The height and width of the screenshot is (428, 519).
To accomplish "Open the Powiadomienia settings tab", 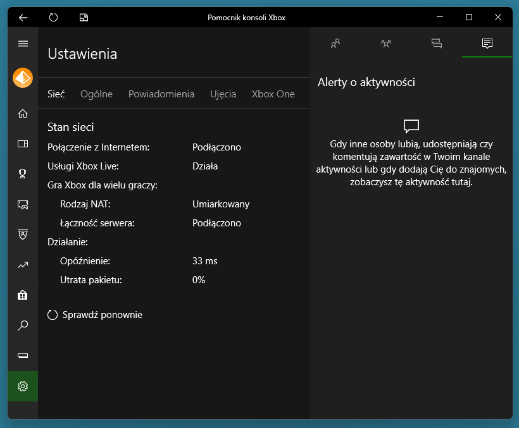I will (161, 94).
